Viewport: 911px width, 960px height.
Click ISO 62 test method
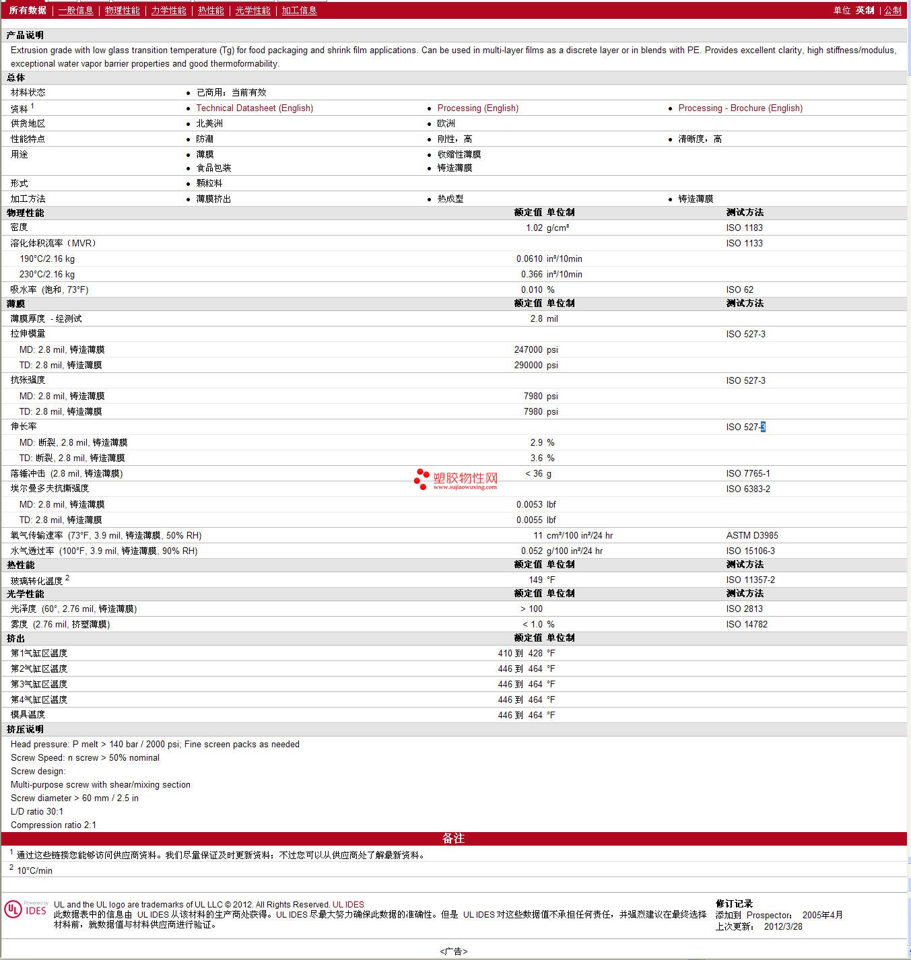click(x=739, y=289)
